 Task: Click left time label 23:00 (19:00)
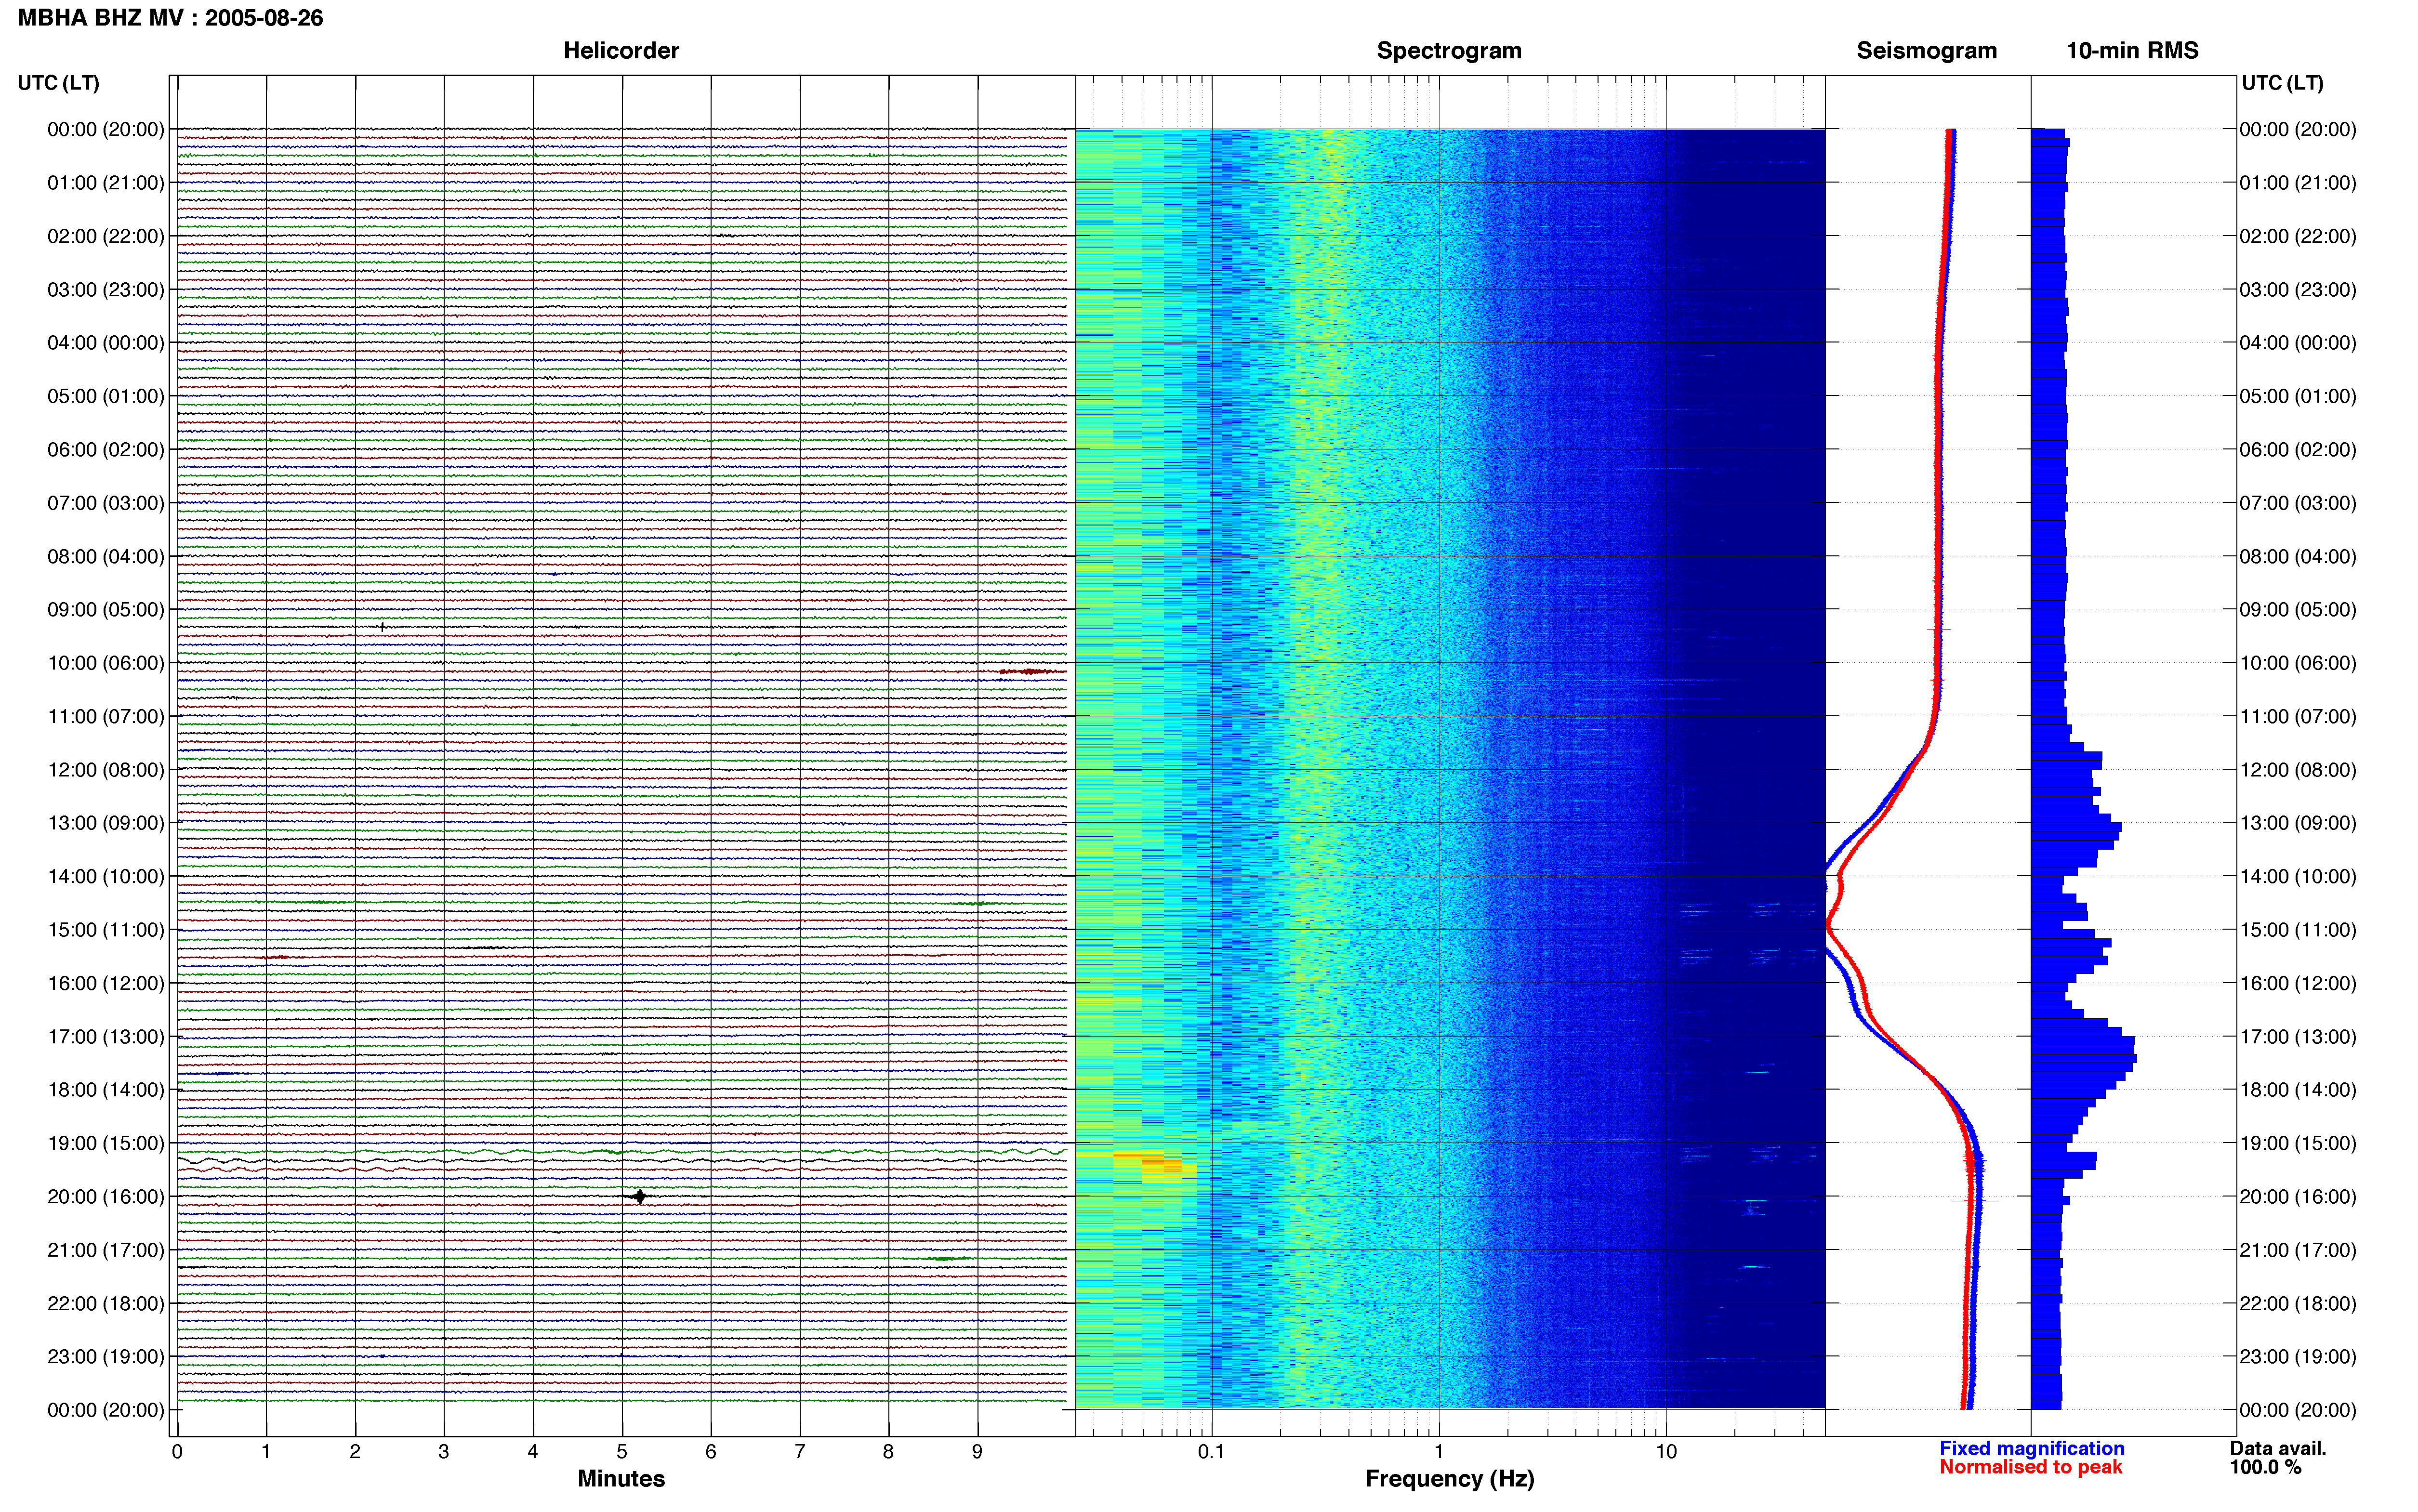pyautogui.click(x=106, y=1357)
